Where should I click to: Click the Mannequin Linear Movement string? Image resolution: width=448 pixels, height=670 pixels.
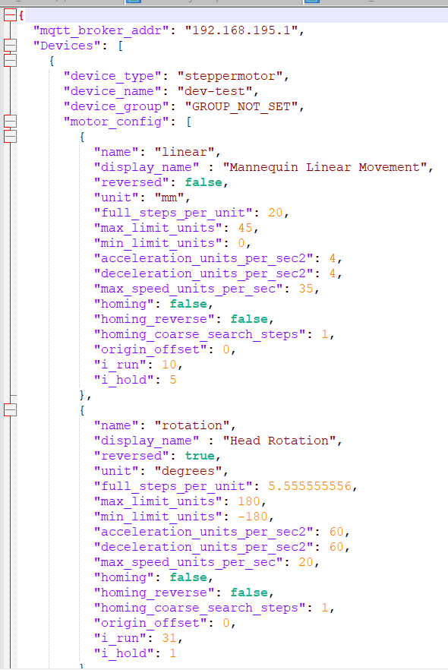(x=325, y=167)
